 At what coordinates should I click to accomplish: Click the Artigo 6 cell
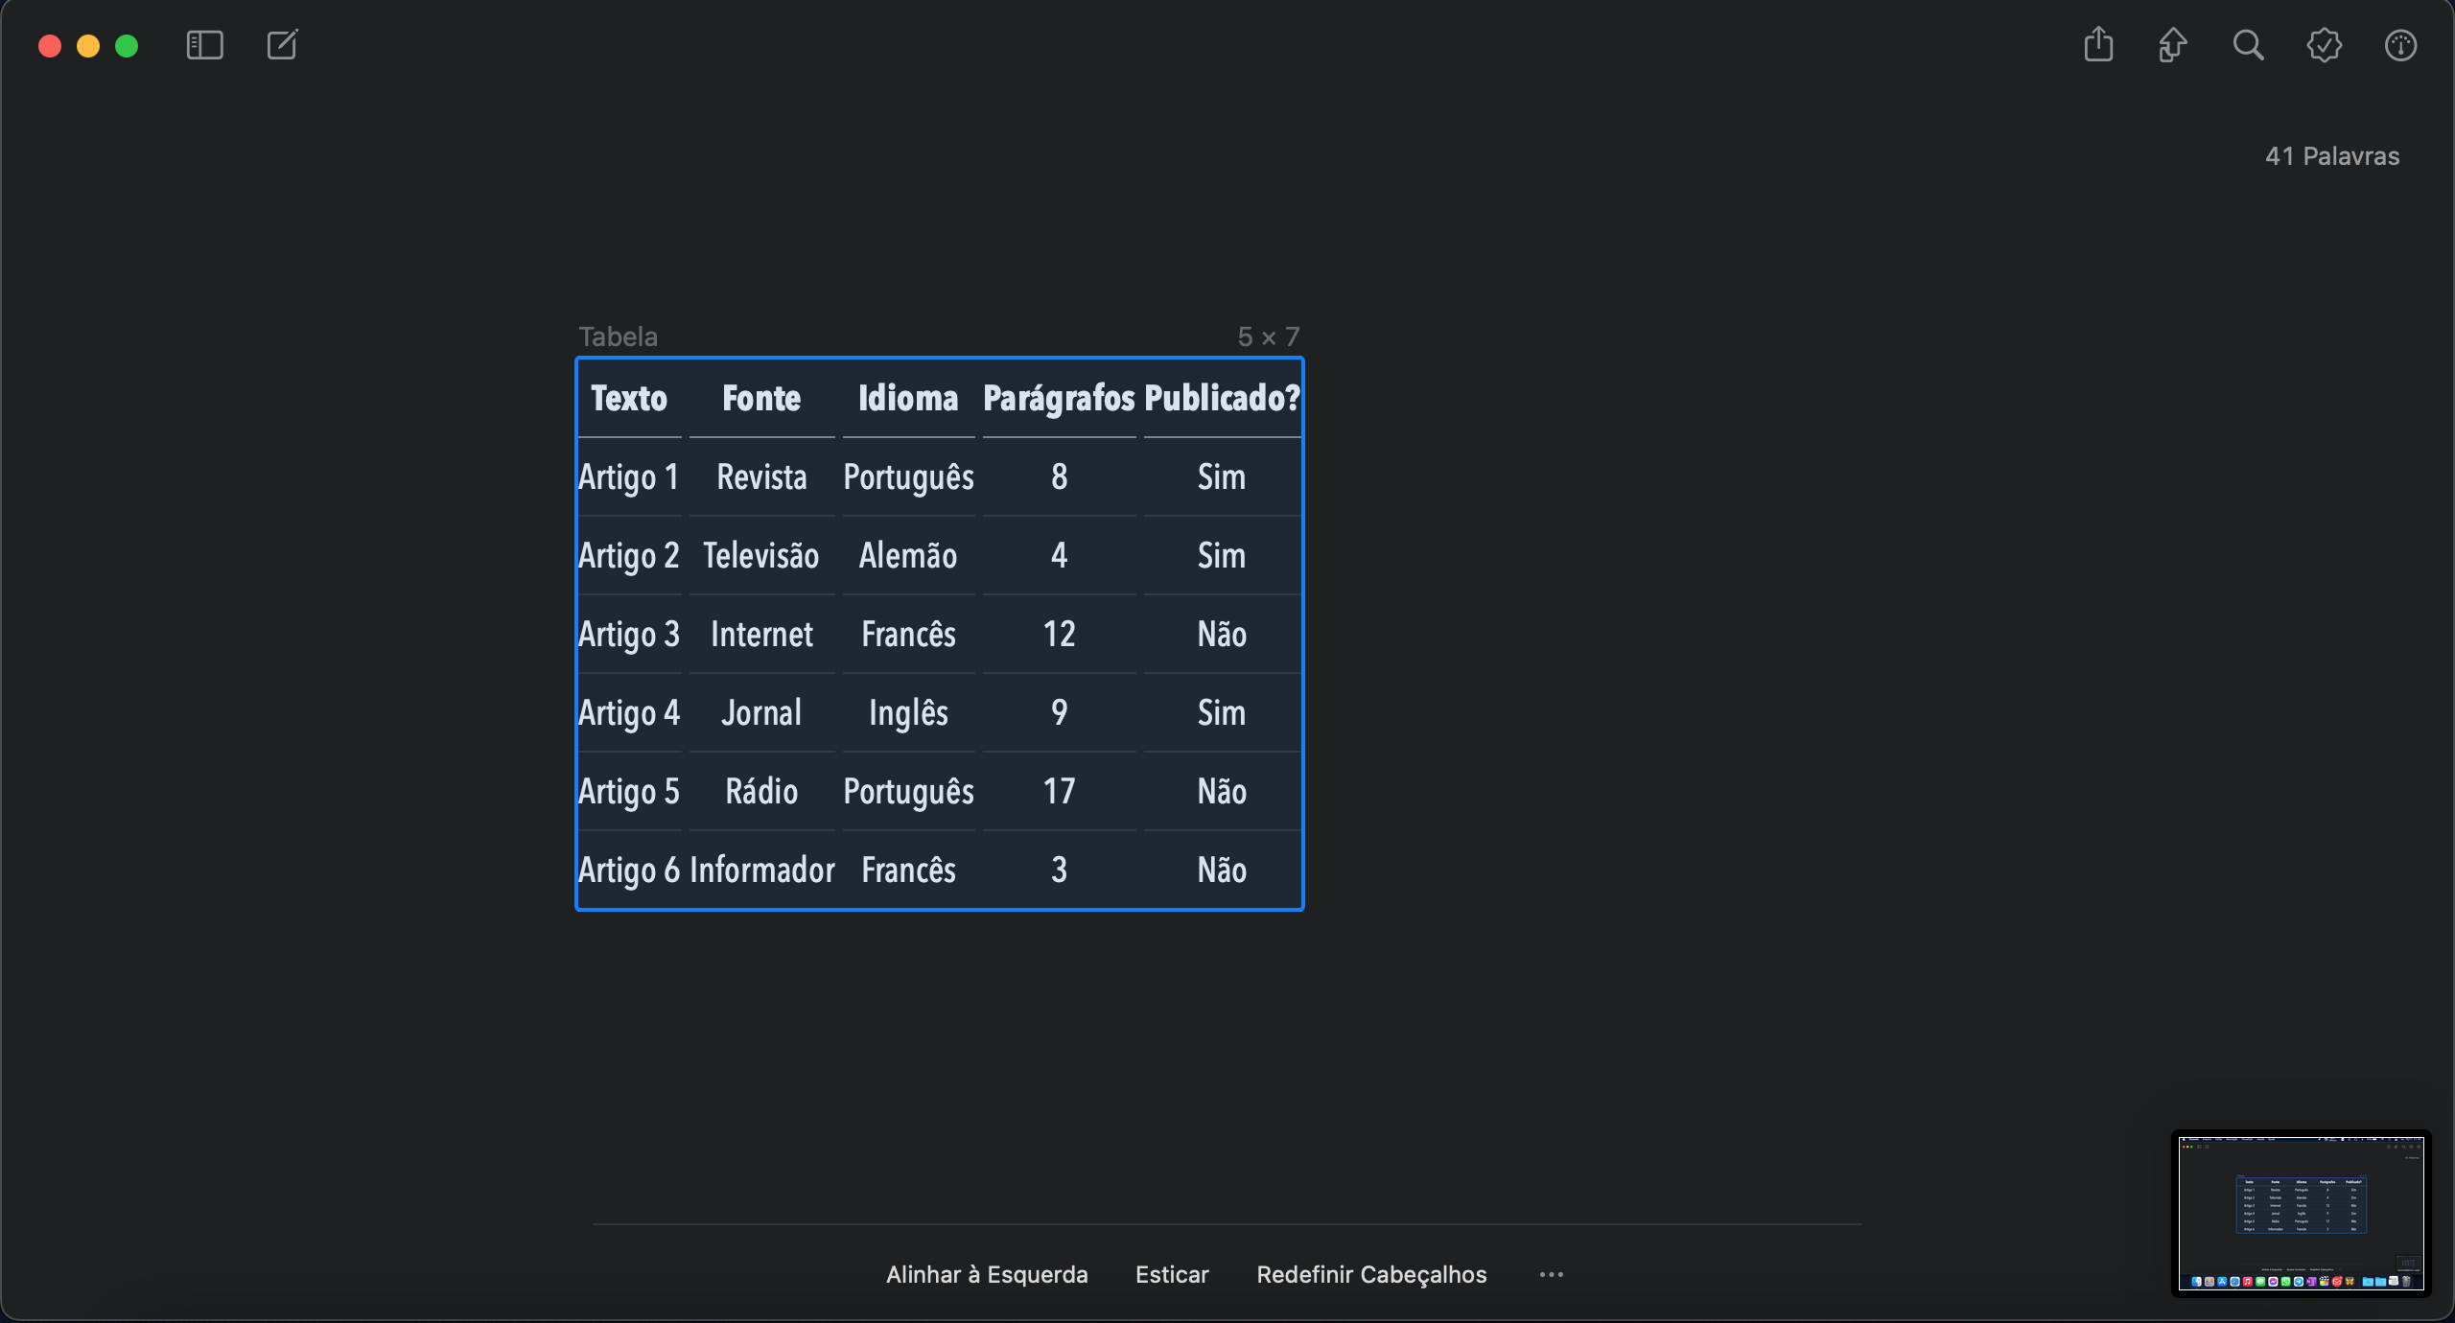[629, 870]
